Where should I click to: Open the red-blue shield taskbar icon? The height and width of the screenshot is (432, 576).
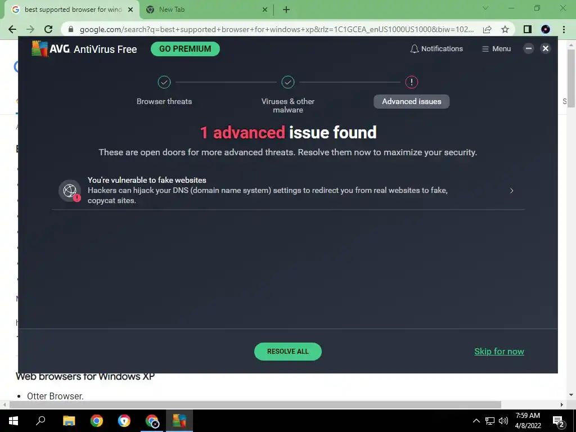(x=124, y=421)
